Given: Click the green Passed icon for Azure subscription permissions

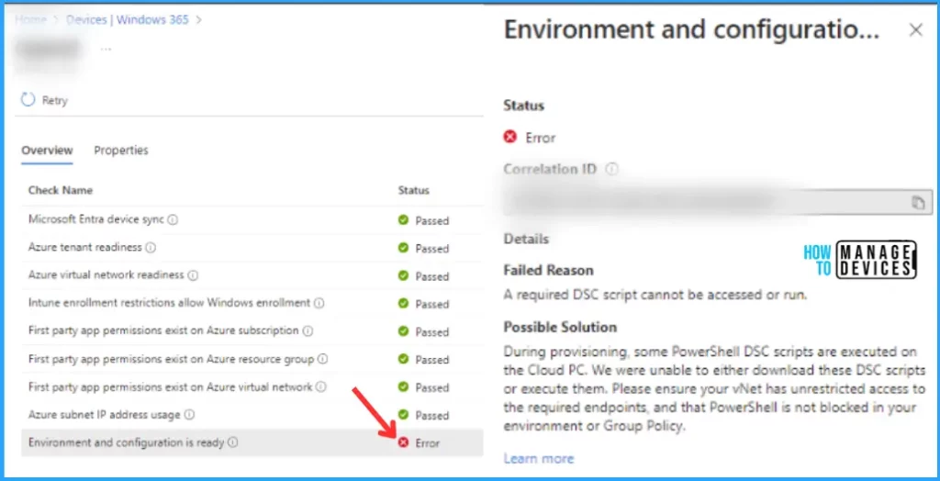Looking at the screenshot, I should click(x=404, y=331).
